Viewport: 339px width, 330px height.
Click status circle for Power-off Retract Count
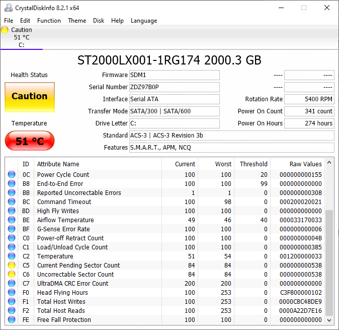coord(12,238)
